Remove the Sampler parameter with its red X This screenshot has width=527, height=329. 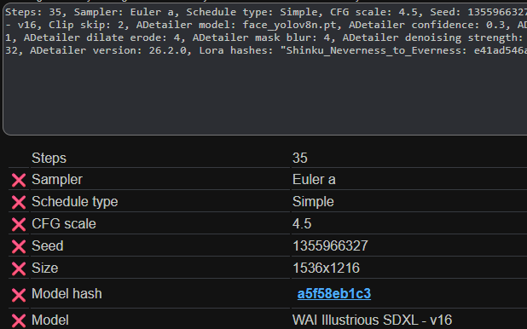tap(19, 180)
